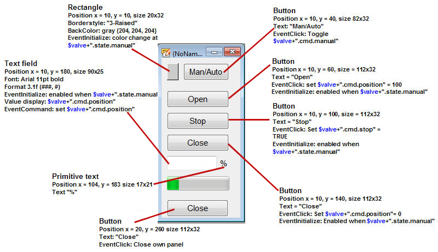Click the green valve position progress bar

pyautogui.click(x=198, y=183)
